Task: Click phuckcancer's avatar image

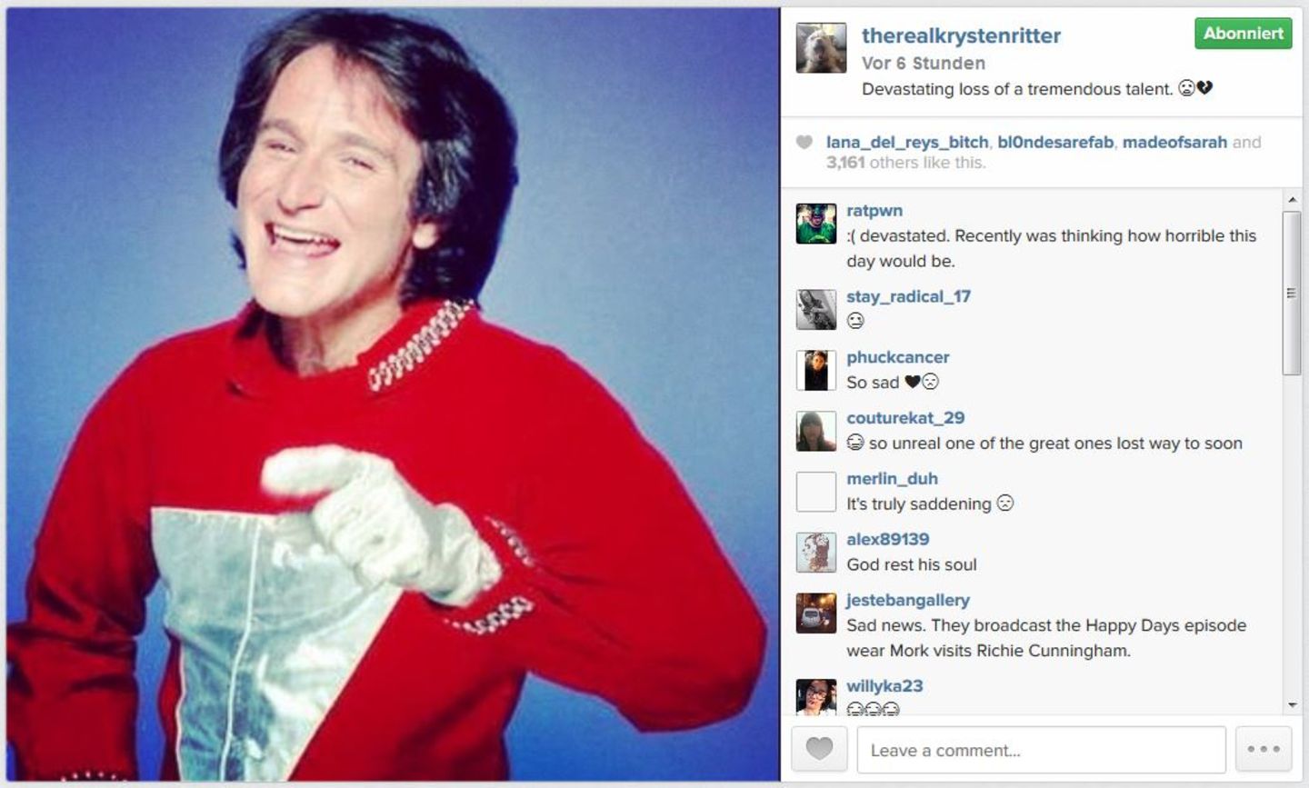Action: 816,371
